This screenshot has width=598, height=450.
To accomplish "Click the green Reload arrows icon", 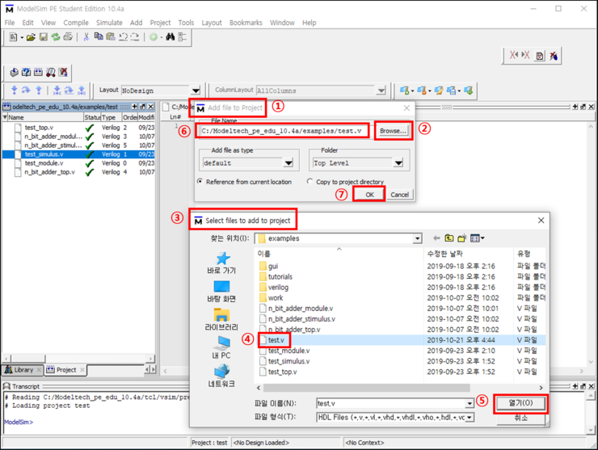I will tap(56, 37).
